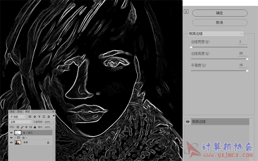Click the 填充 100% value
Image resolution: width=258 pixels, height=161 pixels.
coord(47,127)
